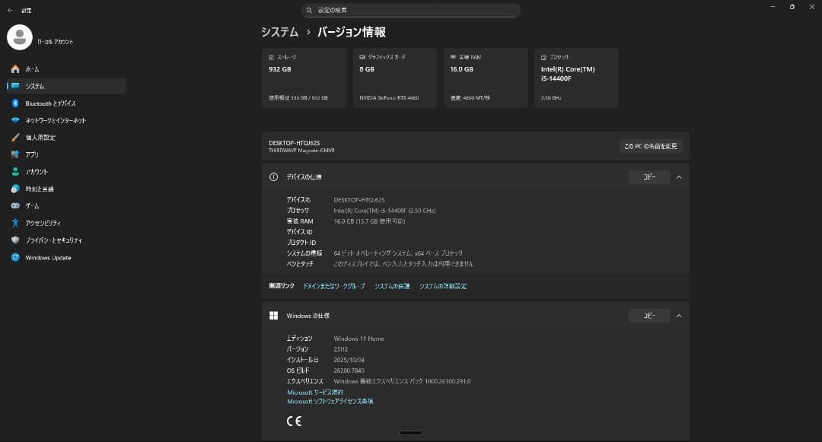Open the ストレージ 932 GB card
The image size is (822, 442).
(304, 78)
